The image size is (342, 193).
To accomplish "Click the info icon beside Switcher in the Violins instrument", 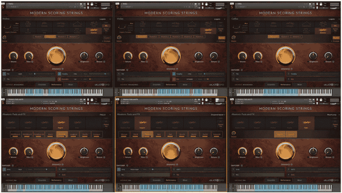I will click(12, 70).
